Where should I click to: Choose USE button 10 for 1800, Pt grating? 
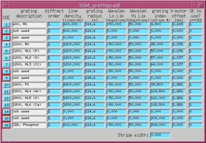(6, 85)
